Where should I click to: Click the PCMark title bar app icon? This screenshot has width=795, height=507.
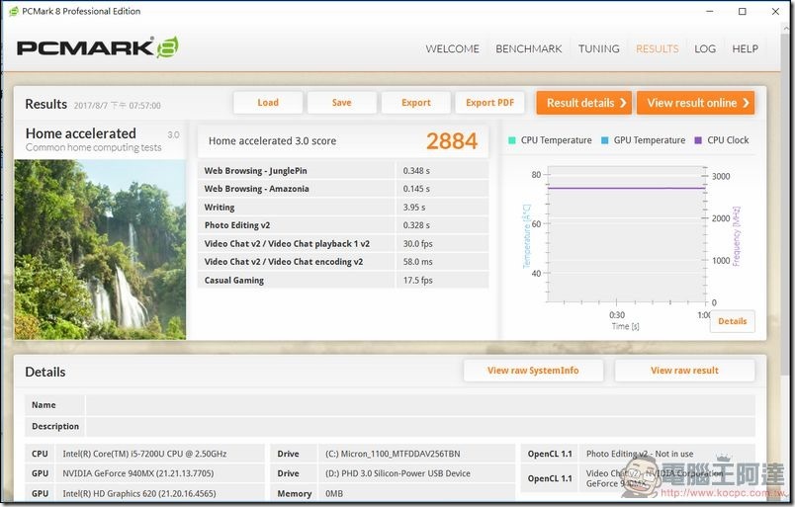pos(14,11)
